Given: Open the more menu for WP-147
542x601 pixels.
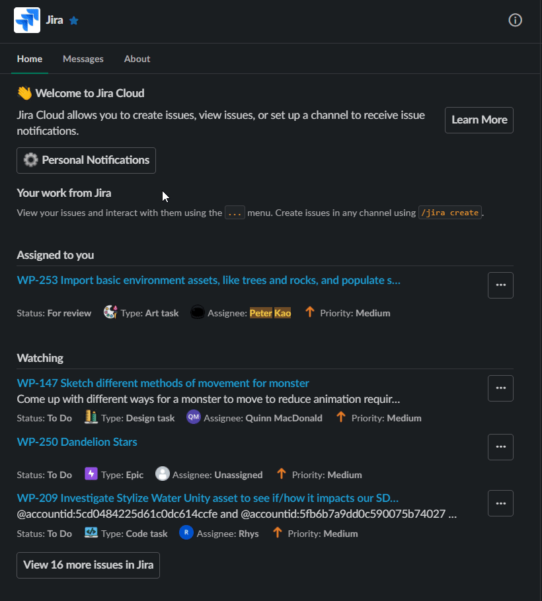Looking at the screenshot, I should 500,388.
